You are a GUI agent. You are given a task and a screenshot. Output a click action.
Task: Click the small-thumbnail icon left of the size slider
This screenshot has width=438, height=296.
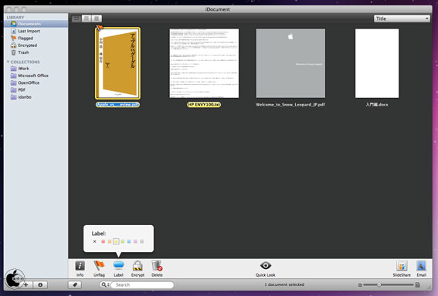pos(360,285)
